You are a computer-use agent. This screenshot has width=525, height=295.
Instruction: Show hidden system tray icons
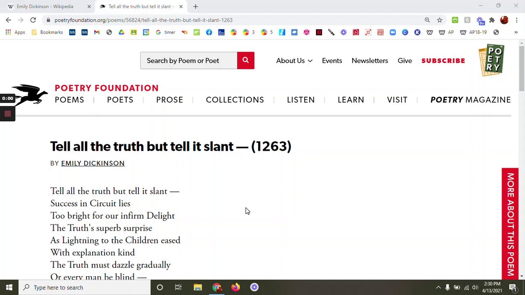click(438, 288)
